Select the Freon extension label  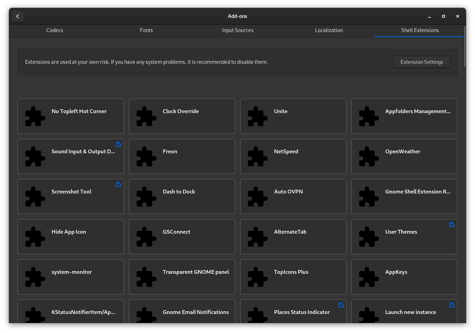coord(170,152)
